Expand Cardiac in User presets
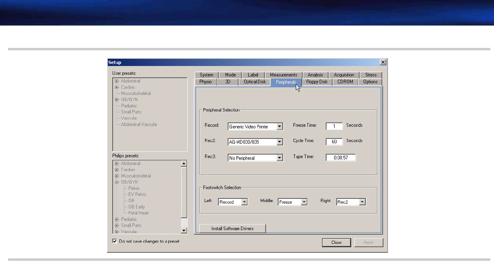Screen dimensions: 494x264 pos(117,87)
